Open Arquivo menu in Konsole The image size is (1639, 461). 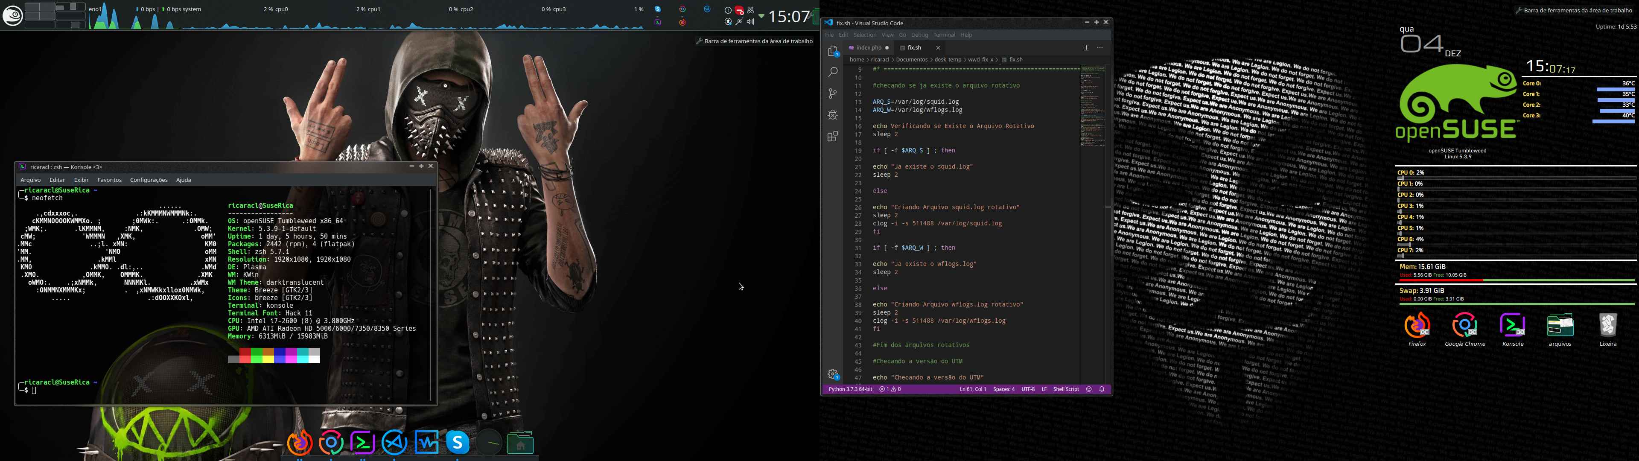tap(31, 180)
